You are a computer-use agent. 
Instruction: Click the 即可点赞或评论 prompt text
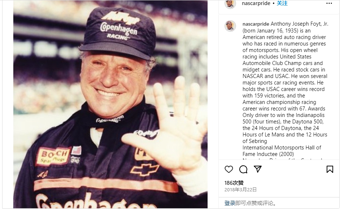coord(256,203)
